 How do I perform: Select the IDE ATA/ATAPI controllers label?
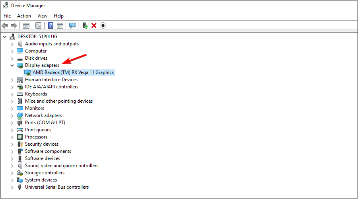pos(52,87)
